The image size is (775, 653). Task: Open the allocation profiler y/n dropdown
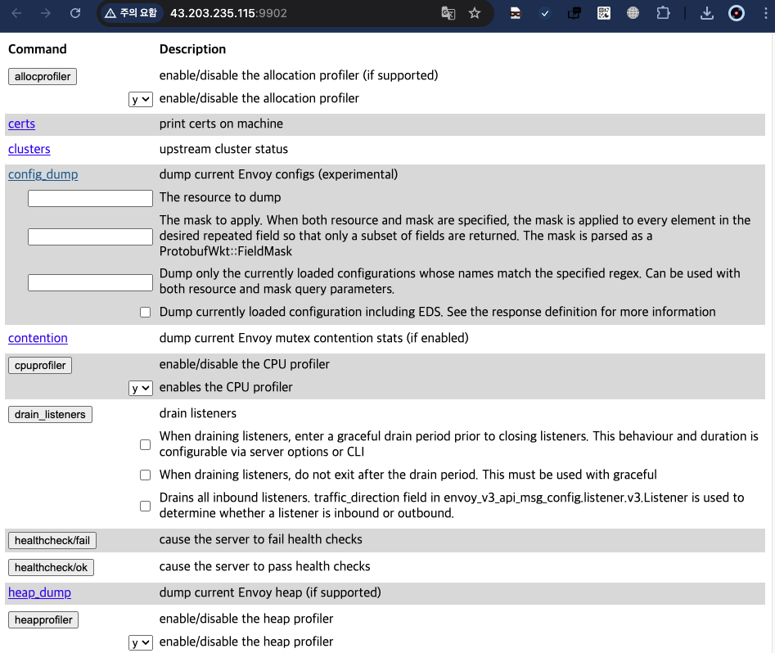[141, 99]
